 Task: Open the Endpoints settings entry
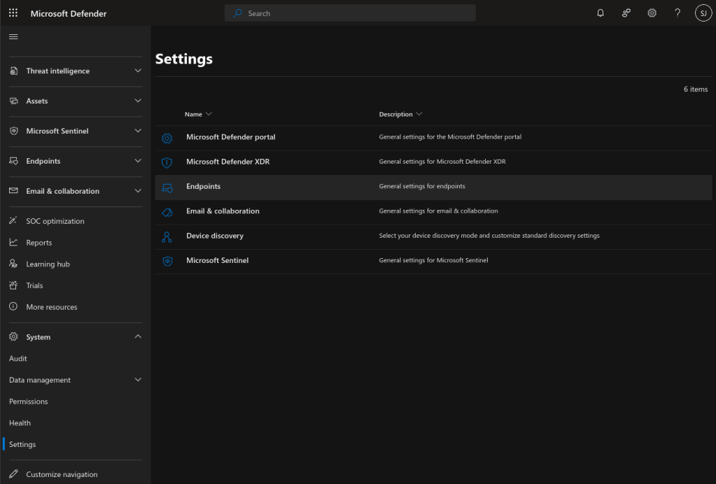tap(204, 187)
